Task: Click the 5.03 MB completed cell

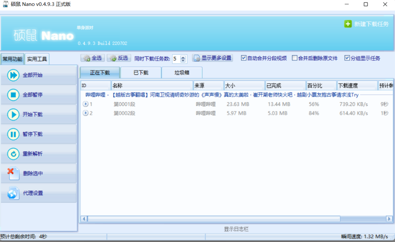Action: click(x=277, y=113)
